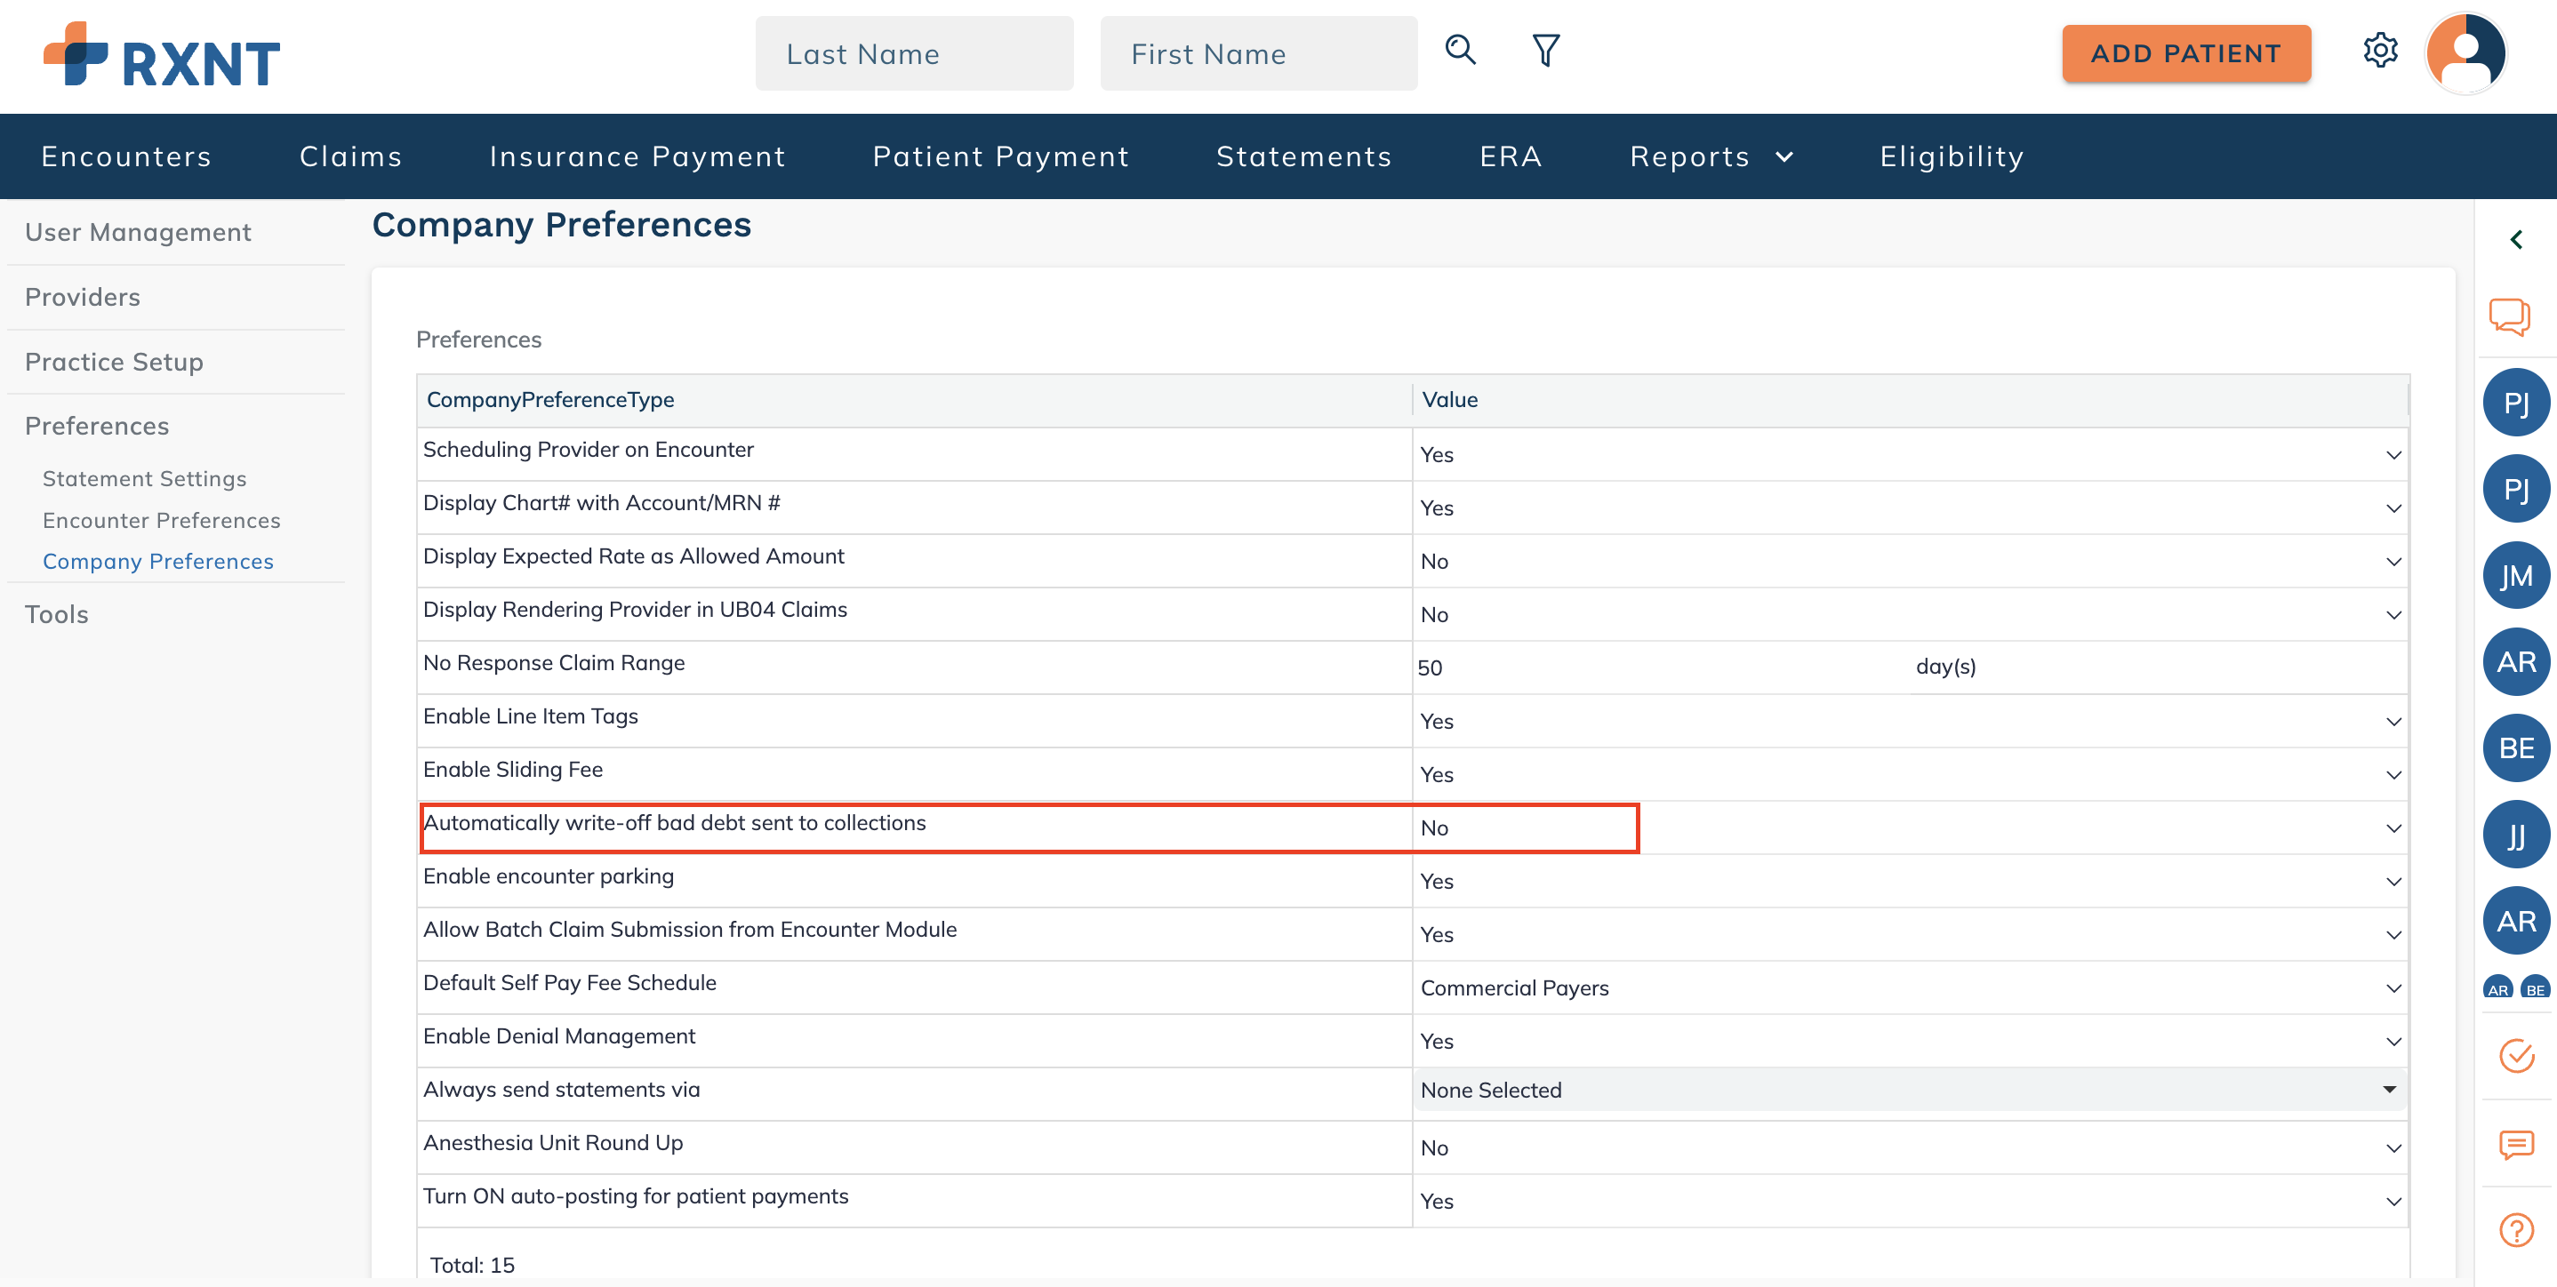Select the BE user avatar in sidebar
Viewport: 2557px width, 1287px height.
pos(2515,747)
